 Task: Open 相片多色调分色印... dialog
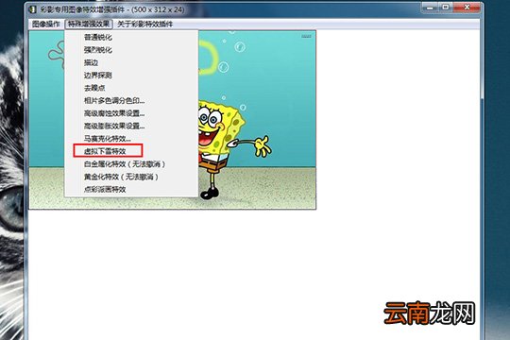pyautogui.click(x=131, y=101)
